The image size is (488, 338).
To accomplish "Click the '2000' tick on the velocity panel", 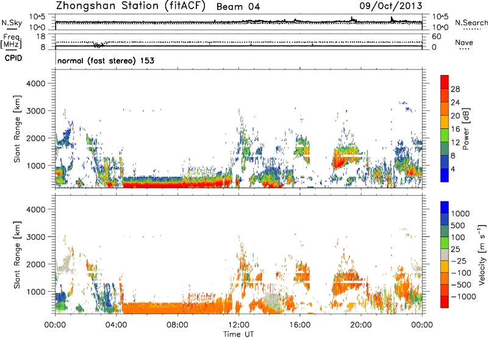I will (35, 264).
